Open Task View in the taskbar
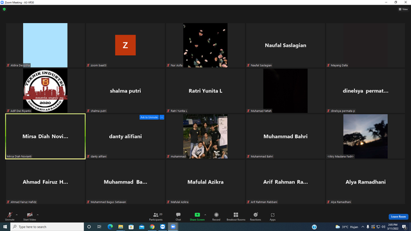Image resolution: width=411 pixels, height=231 pixels. pos(100,227)
